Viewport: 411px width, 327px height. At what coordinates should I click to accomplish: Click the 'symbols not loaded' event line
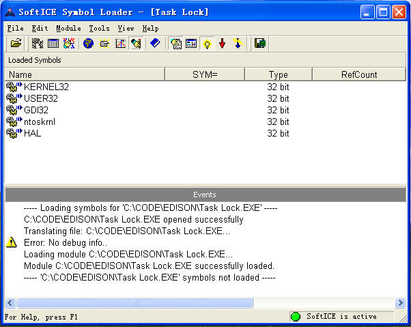[x=150, y=277]
